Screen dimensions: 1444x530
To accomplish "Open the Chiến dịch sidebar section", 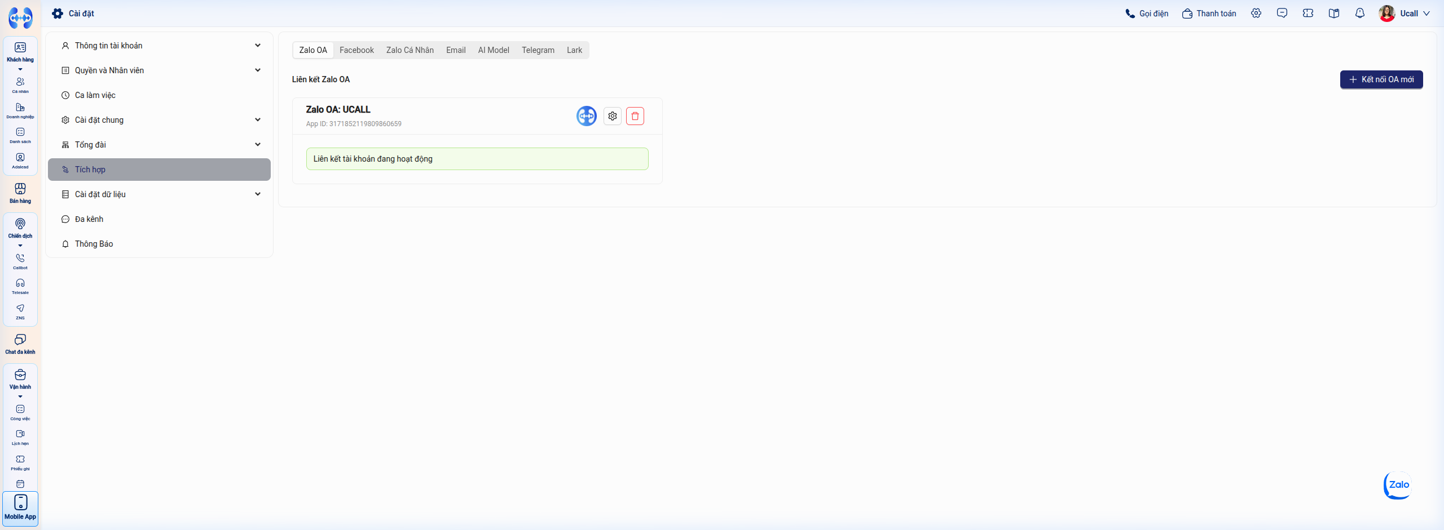I will (x=20, y=228).
